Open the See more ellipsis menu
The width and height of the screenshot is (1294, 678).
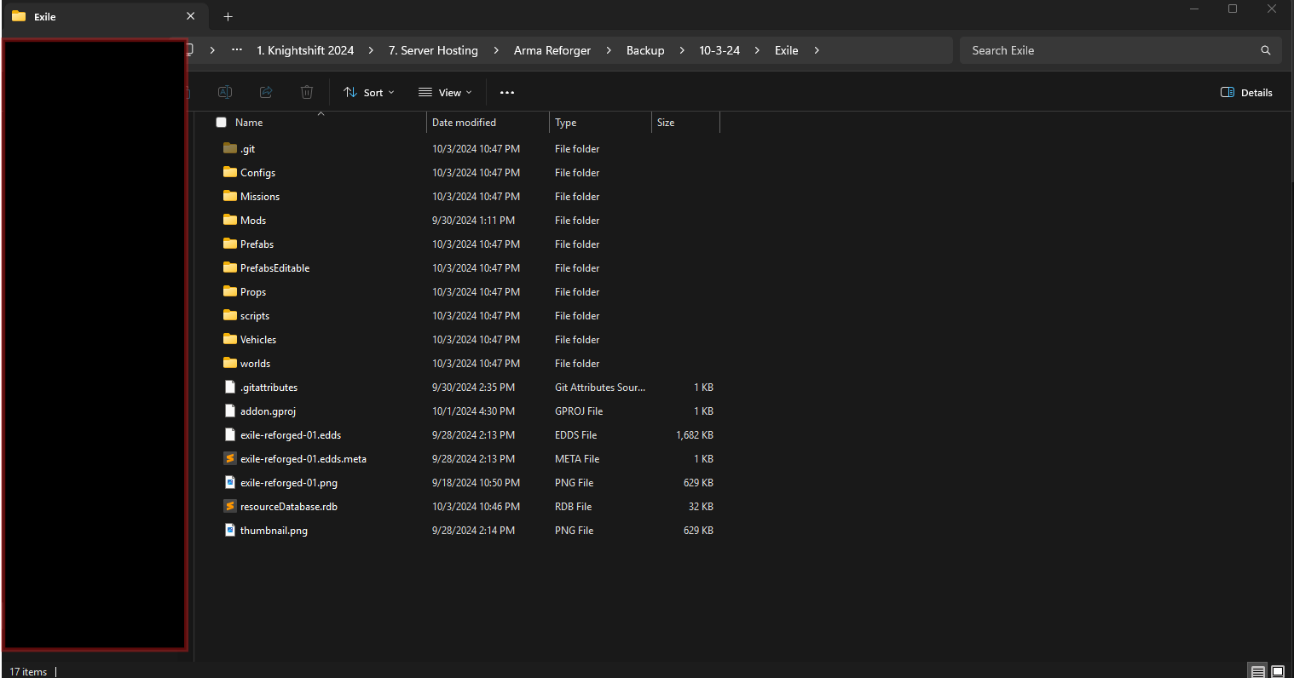507,92
